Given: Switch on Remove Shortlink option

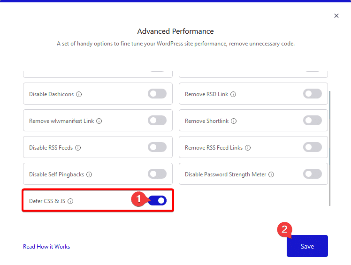Looking at the screenshot, I should [313, 121].
